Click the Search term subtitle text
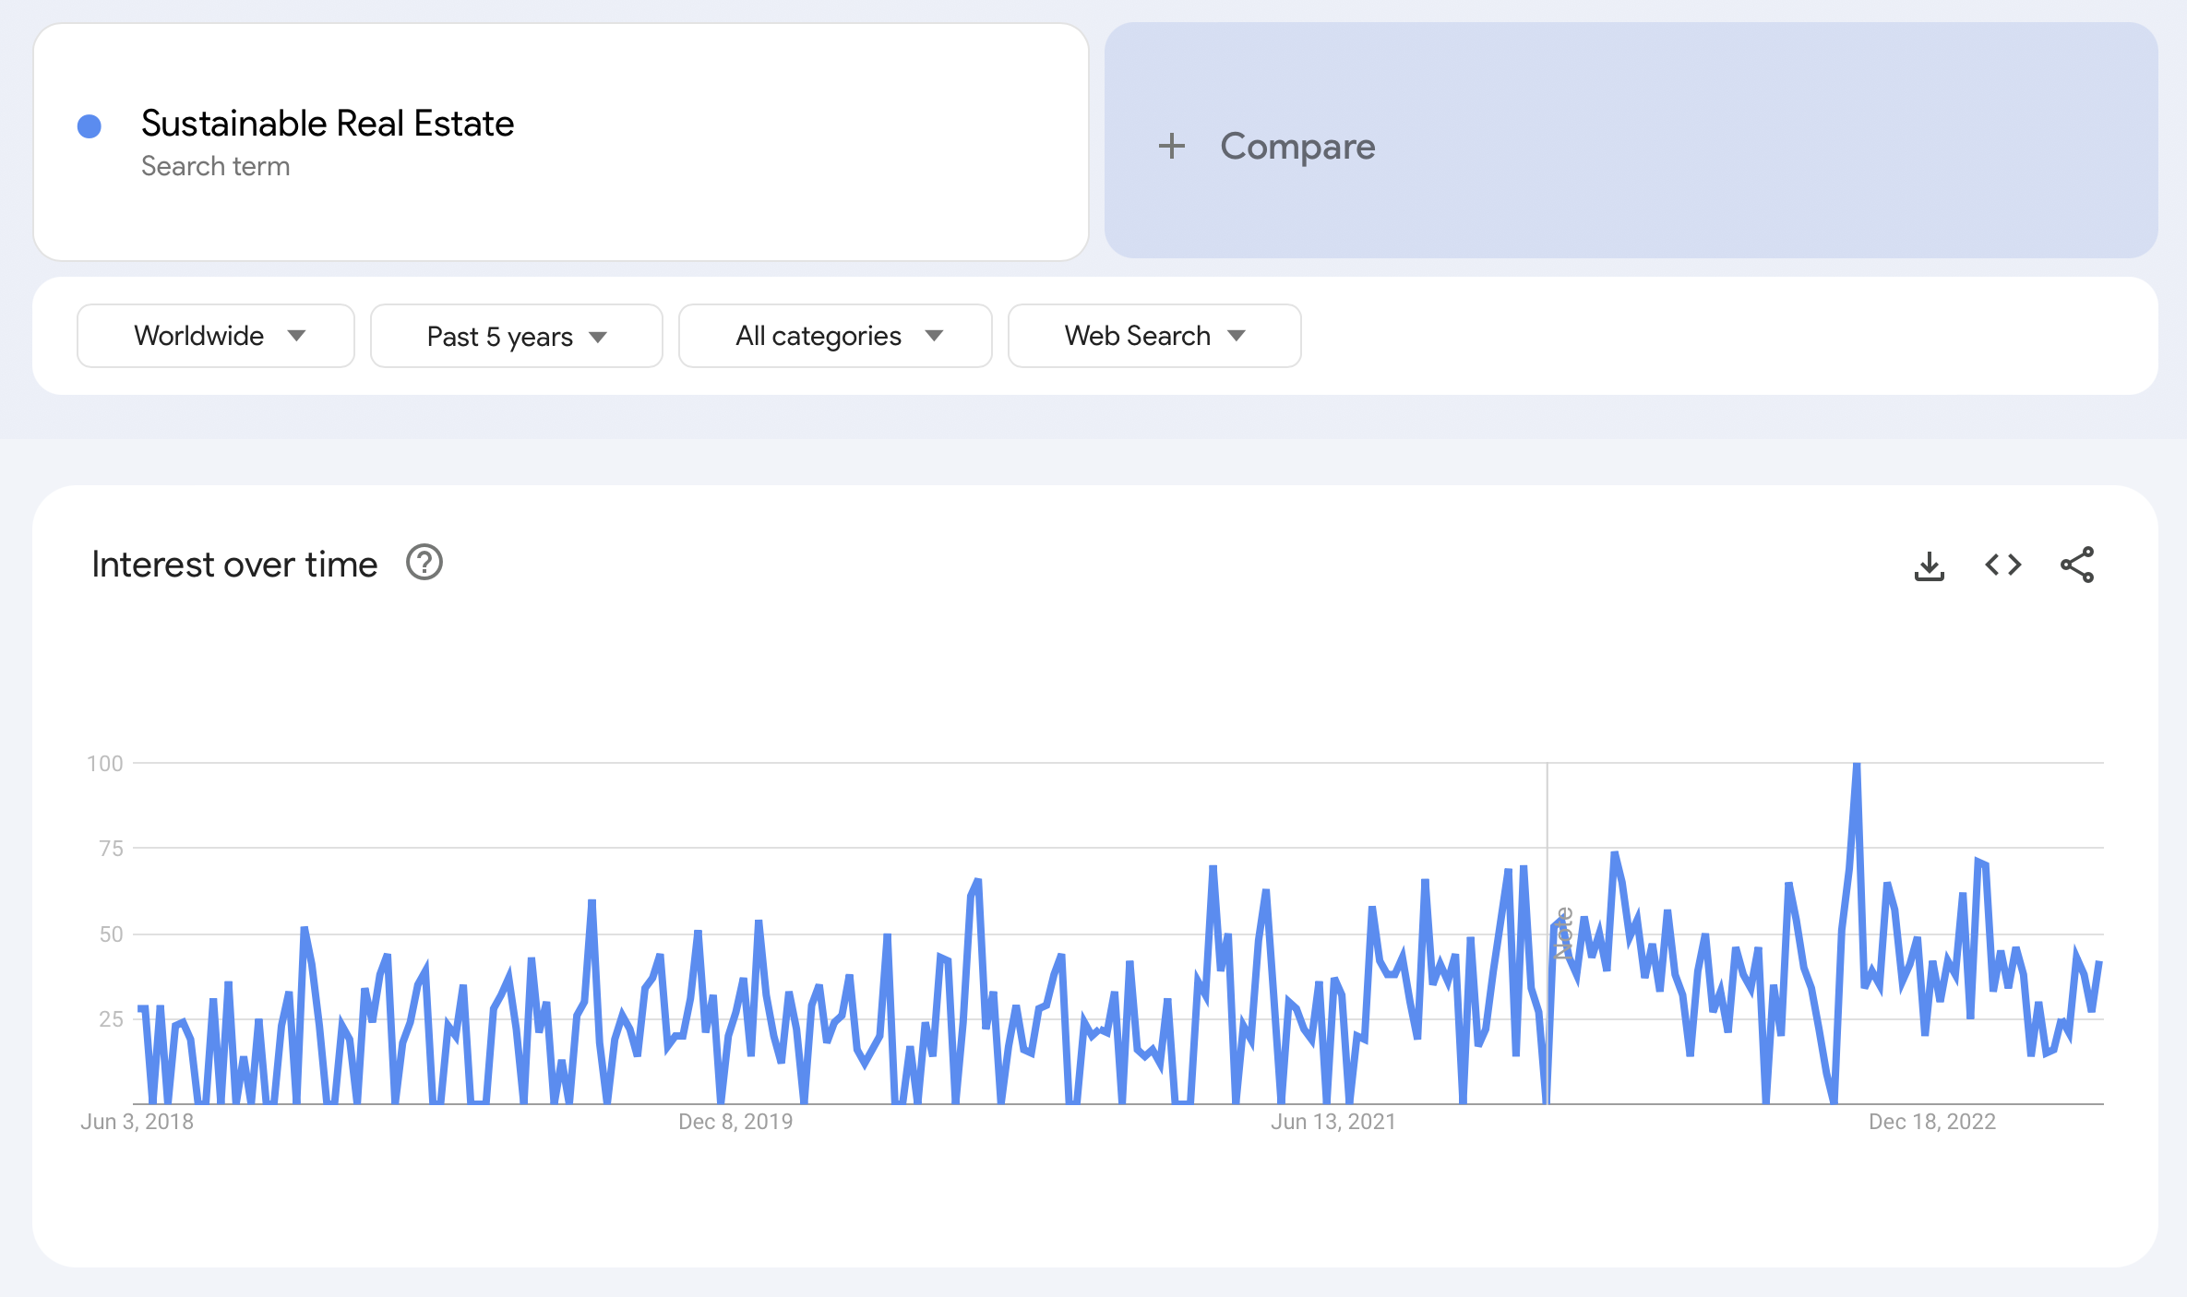This screenshot has width=2187, height=1297. [215, 166]
